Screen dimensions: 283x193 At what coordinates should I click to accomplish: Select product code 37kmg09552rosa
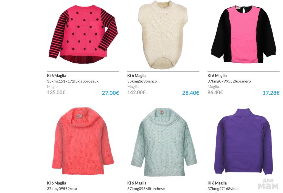coord(62,189)
